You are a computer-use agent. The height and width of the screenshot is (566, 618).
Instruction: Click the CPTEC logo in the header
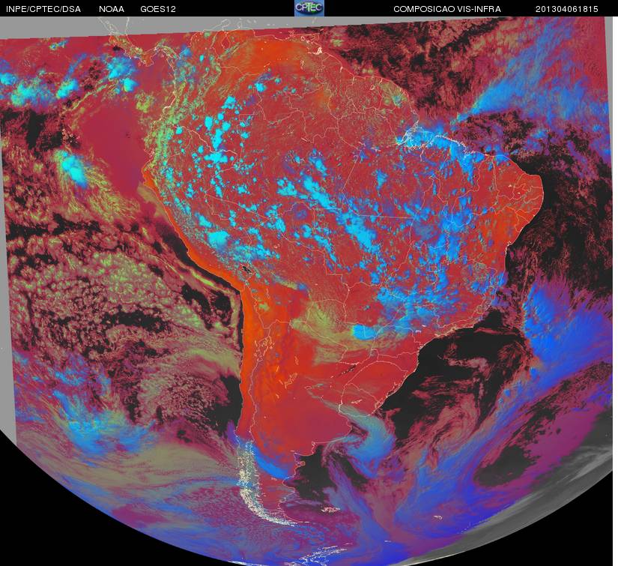point(309,8)
